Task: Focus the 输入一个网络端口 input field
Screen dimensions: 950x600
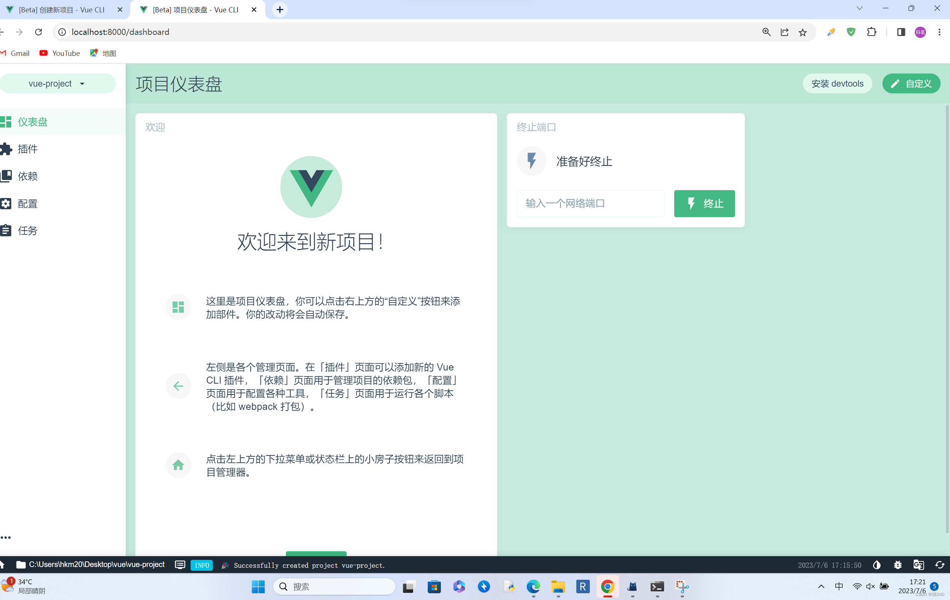Action: (x=590, y=203)
